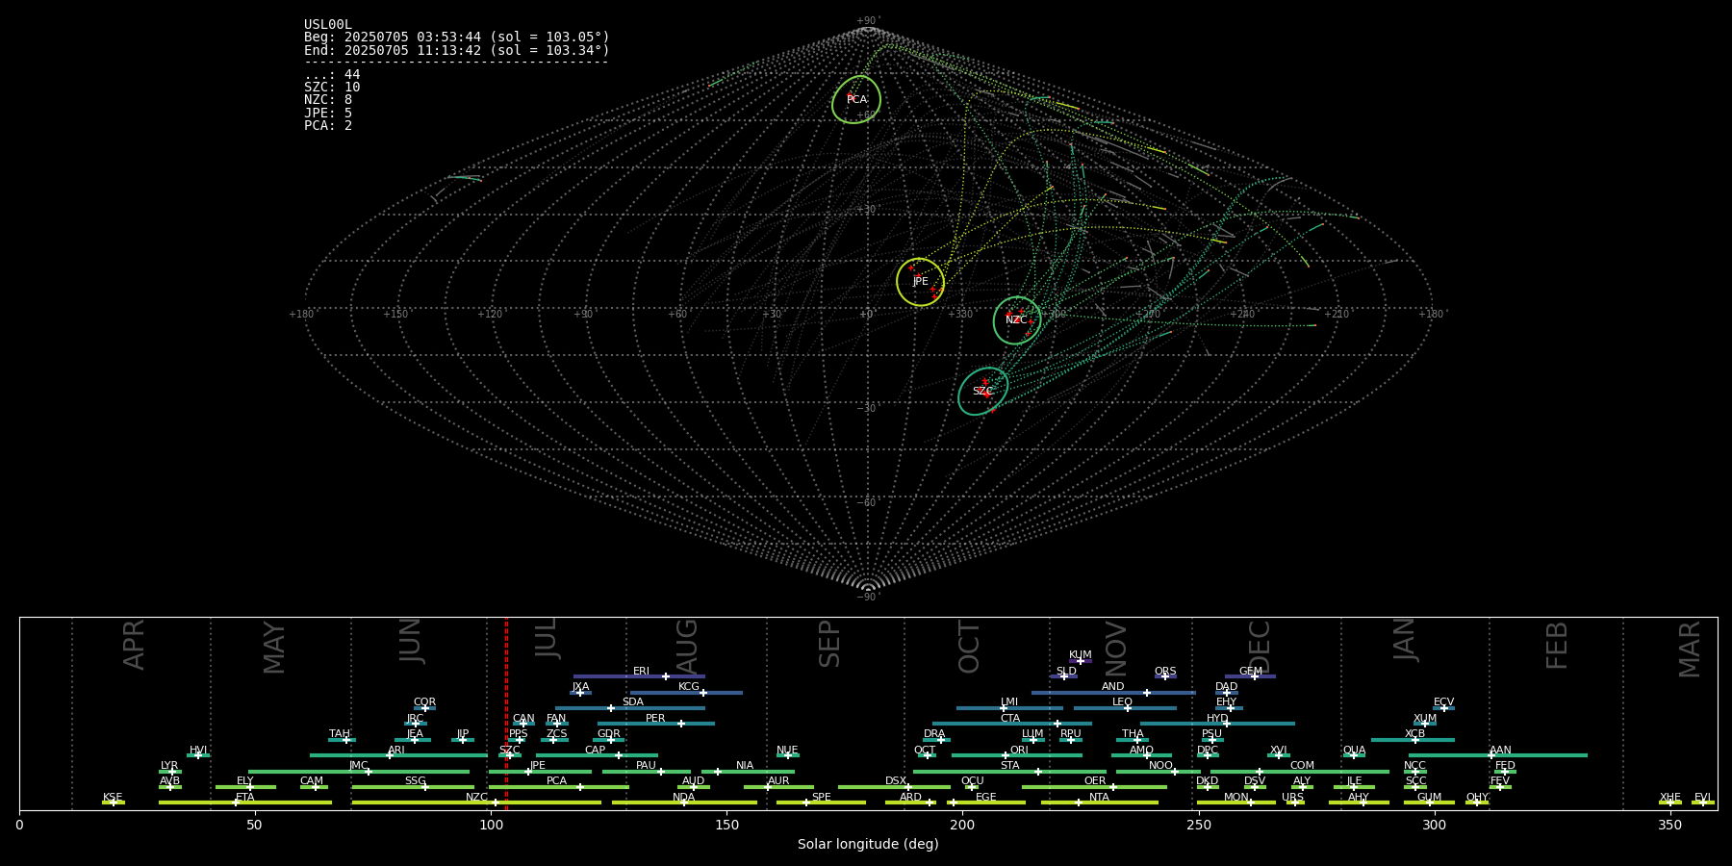The width and height of the screenshot is (1732, 866).
Task: Click the JPE bar label in the timeline
Action: 537,766
